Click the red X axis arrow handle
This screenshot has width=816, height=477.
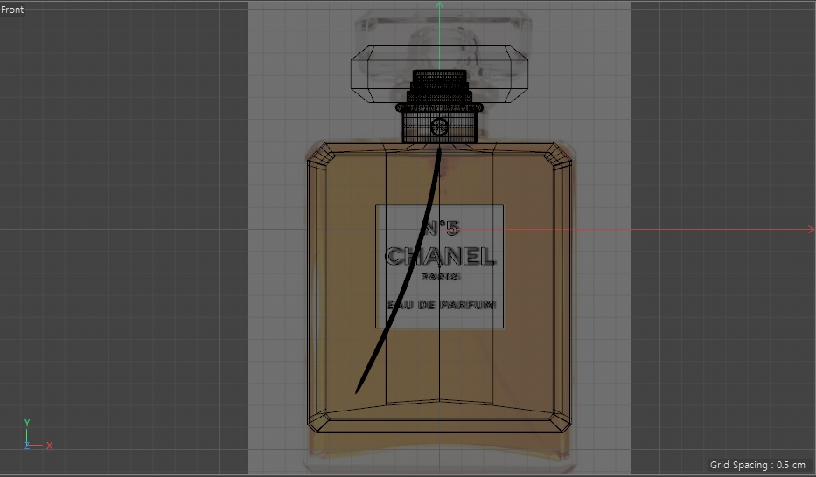pos(810,229)
